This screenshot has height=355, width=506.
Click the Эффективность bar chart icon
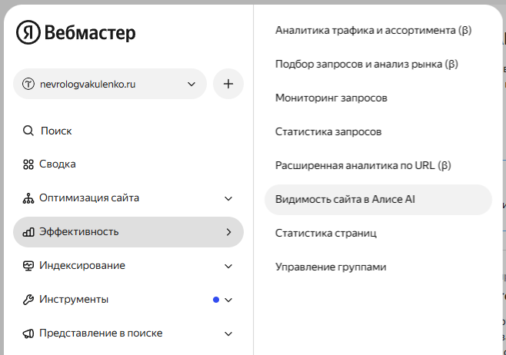pyautogui.click(x=28, y=232)
